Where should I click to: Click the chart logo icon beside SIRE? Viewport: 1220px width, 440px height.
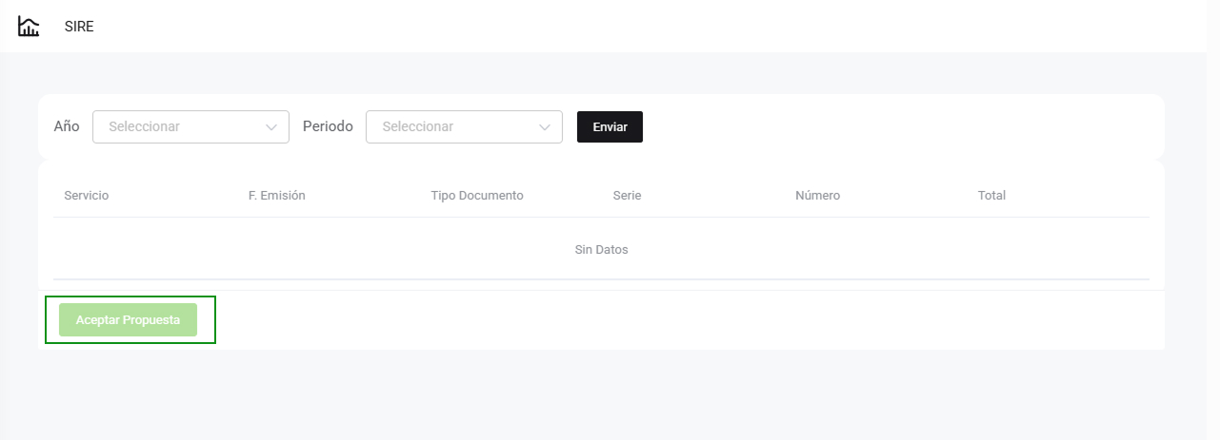click(29, 27)
